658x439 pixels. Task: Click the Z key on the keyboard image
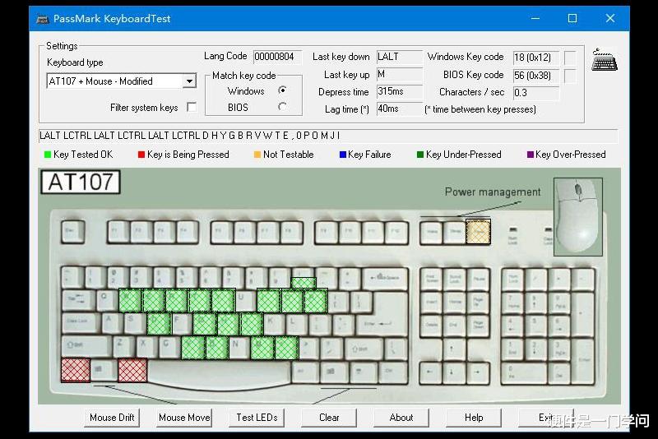coord(124,347)
